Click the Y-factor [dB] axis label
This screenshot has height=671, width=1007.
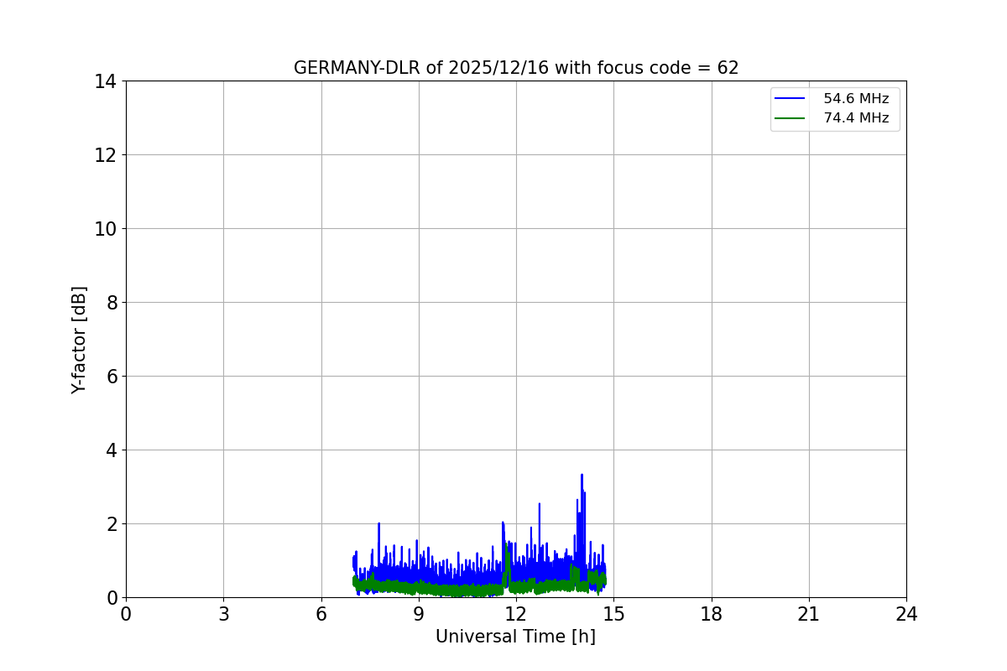tap(79, 340)
